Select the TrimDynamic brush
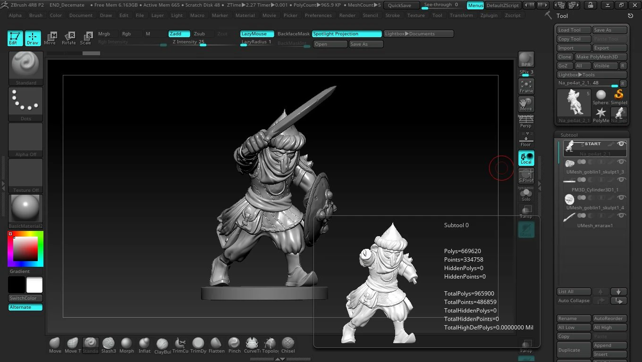Screen dimensions: 642x362 pyautogui.click(x=198, y=346)
